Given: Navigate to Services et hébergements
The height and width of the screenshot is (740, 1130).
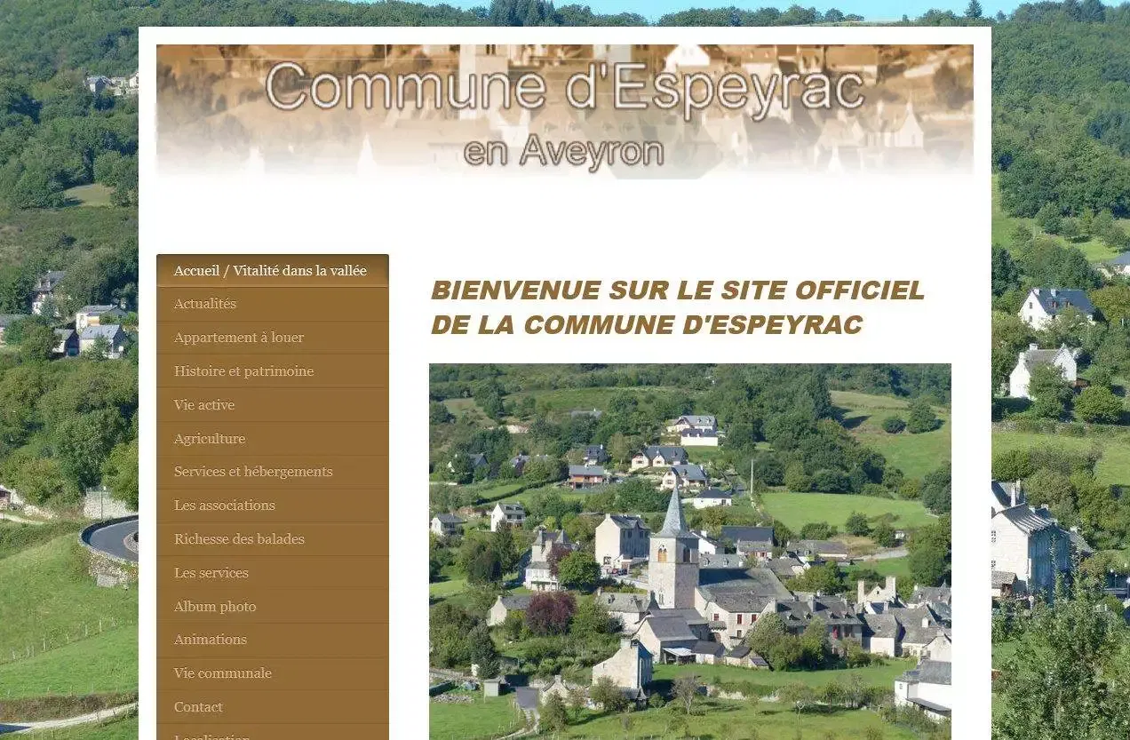Looking at the screenshot, I should 253,472.
